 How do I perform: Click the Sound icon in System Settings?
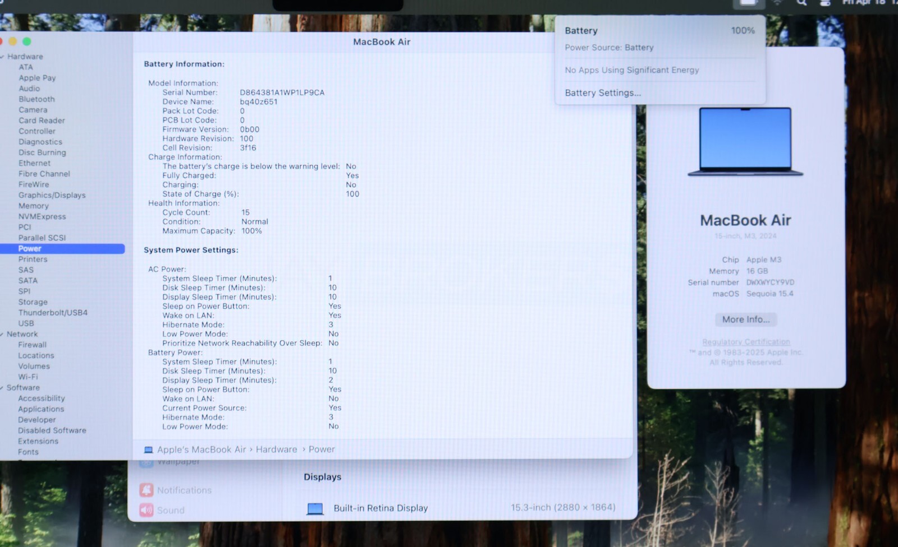146,510
